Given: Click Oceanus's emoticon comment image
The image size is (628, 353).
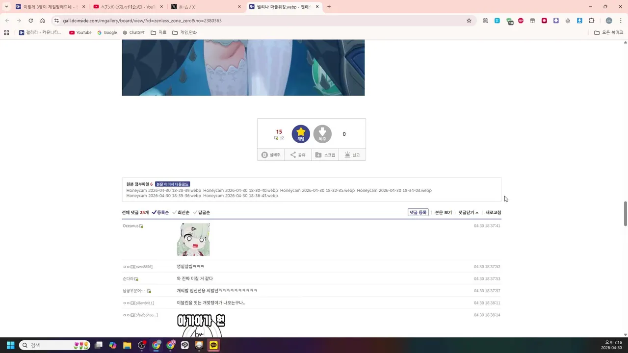Looking at the screenshot, I should pyautogui.click(x=193, y=240).
